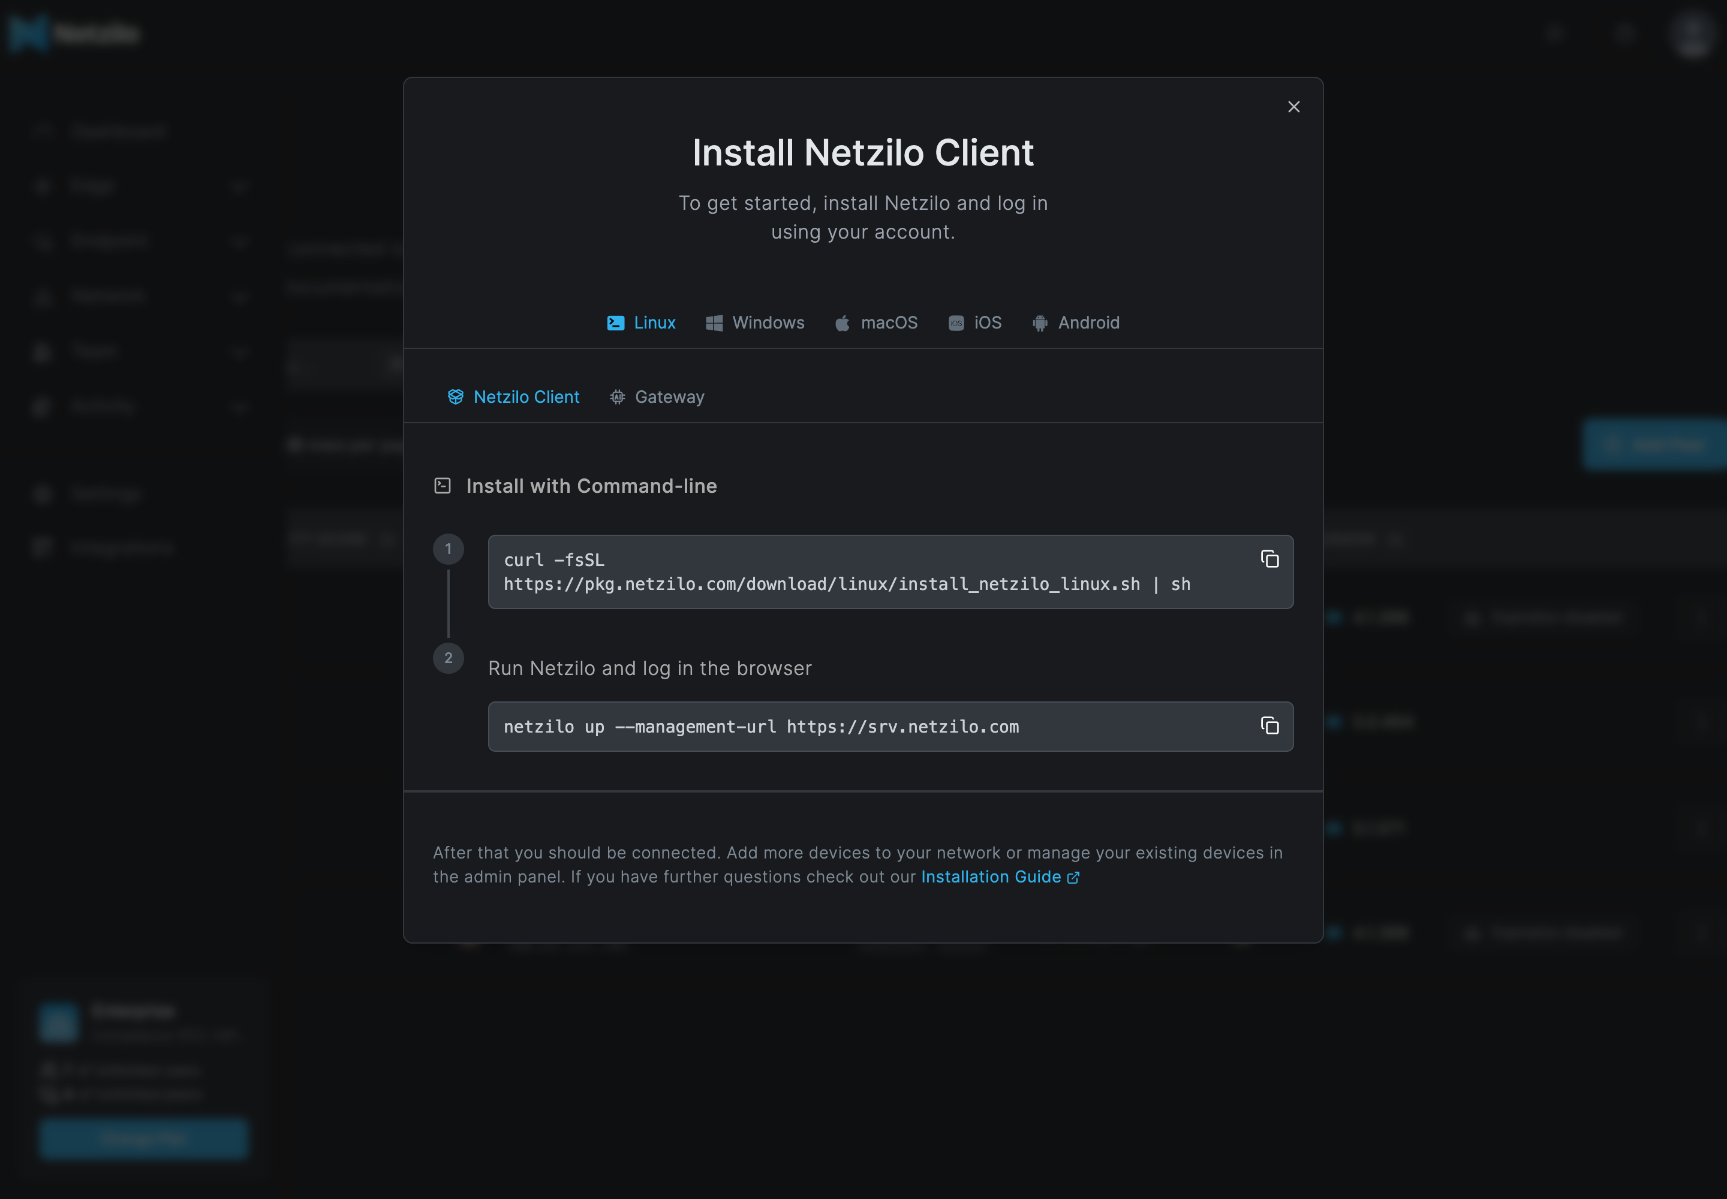The image size is (1727, 1199).
Task: Copy the netzilo up command
Action: 1269,726
